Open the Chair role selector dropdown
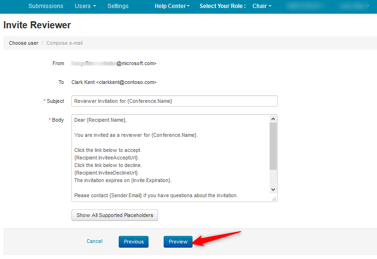The image size is (377, 259). point(262,6)
